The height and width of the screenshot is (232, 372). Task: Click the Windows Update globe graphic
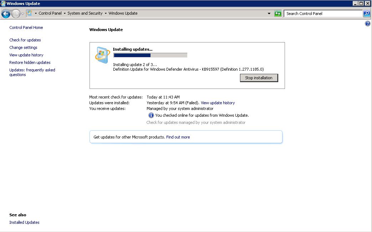[102, 55]
